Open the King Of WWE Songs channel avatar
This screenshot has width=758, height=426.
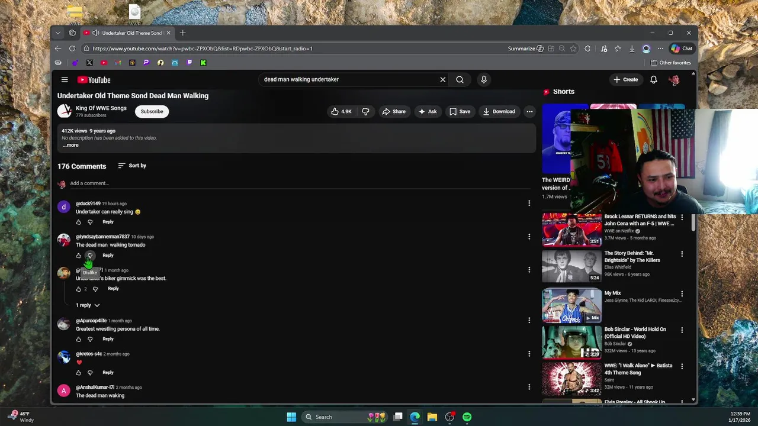[64, 111]
